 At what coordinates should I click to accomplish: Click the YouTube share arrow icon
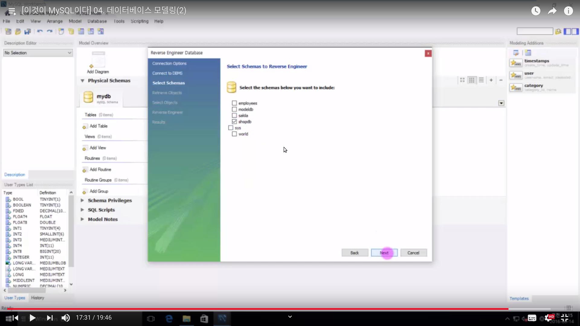point(552,11)
